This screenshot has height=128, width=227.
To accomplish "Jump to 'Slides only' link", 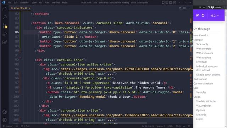I will [202, 44].
